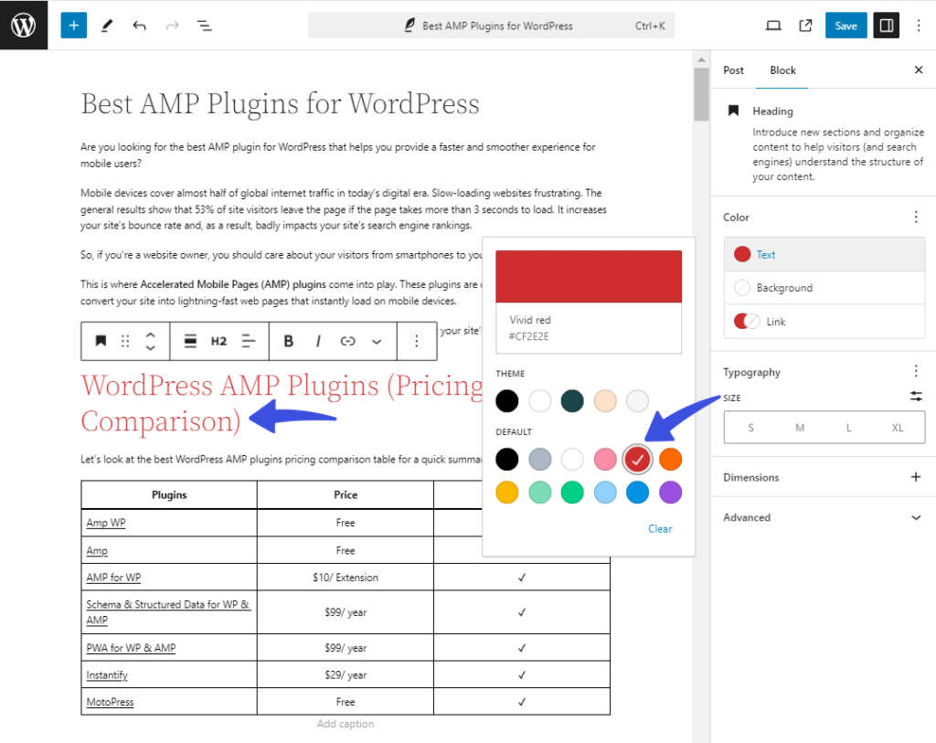
Task: Pick default orange color swatch
Action: pos(670,460)
